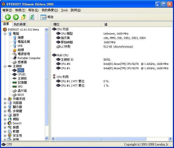This screenshot has width=174, height=148.
Task: Expand the 網路 tree branch
Action: [5, 119]
